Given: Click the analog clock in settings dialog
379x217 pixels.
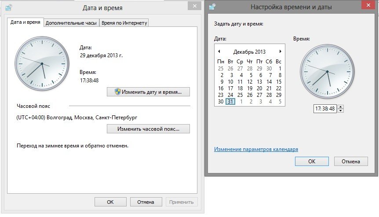Looking at the screenshot, I should click(x=327, y=72).
